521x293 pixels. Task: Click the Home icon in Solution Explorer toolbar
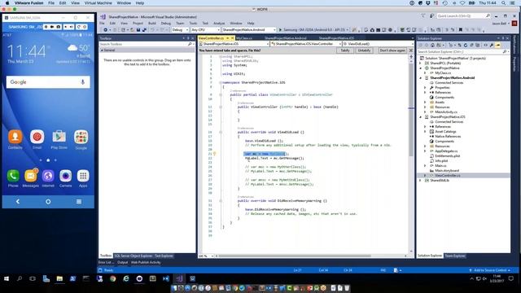pos(432,46)
